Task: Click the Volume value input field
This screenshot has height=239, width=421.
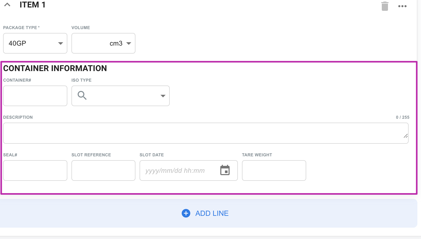Action: pyautogui.click(x=89, y=43)
